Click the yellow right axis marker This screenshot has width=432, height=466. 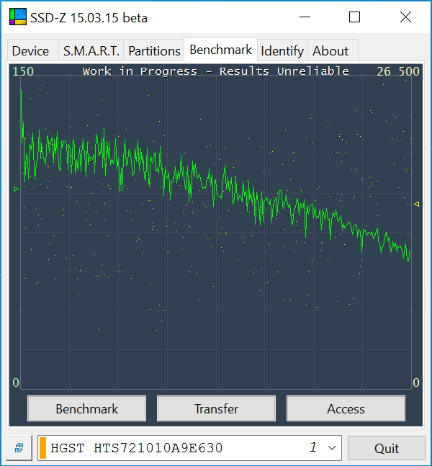(x=417, y=204)
